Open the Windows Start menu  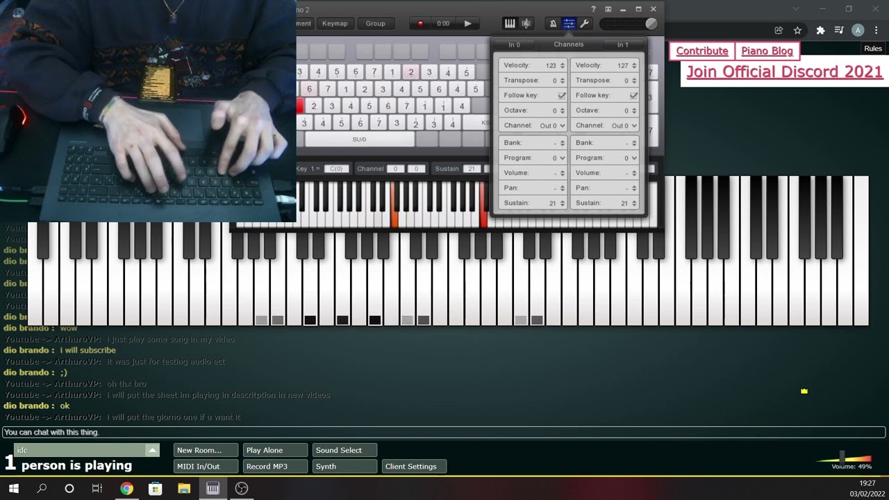tap(13, 488)
